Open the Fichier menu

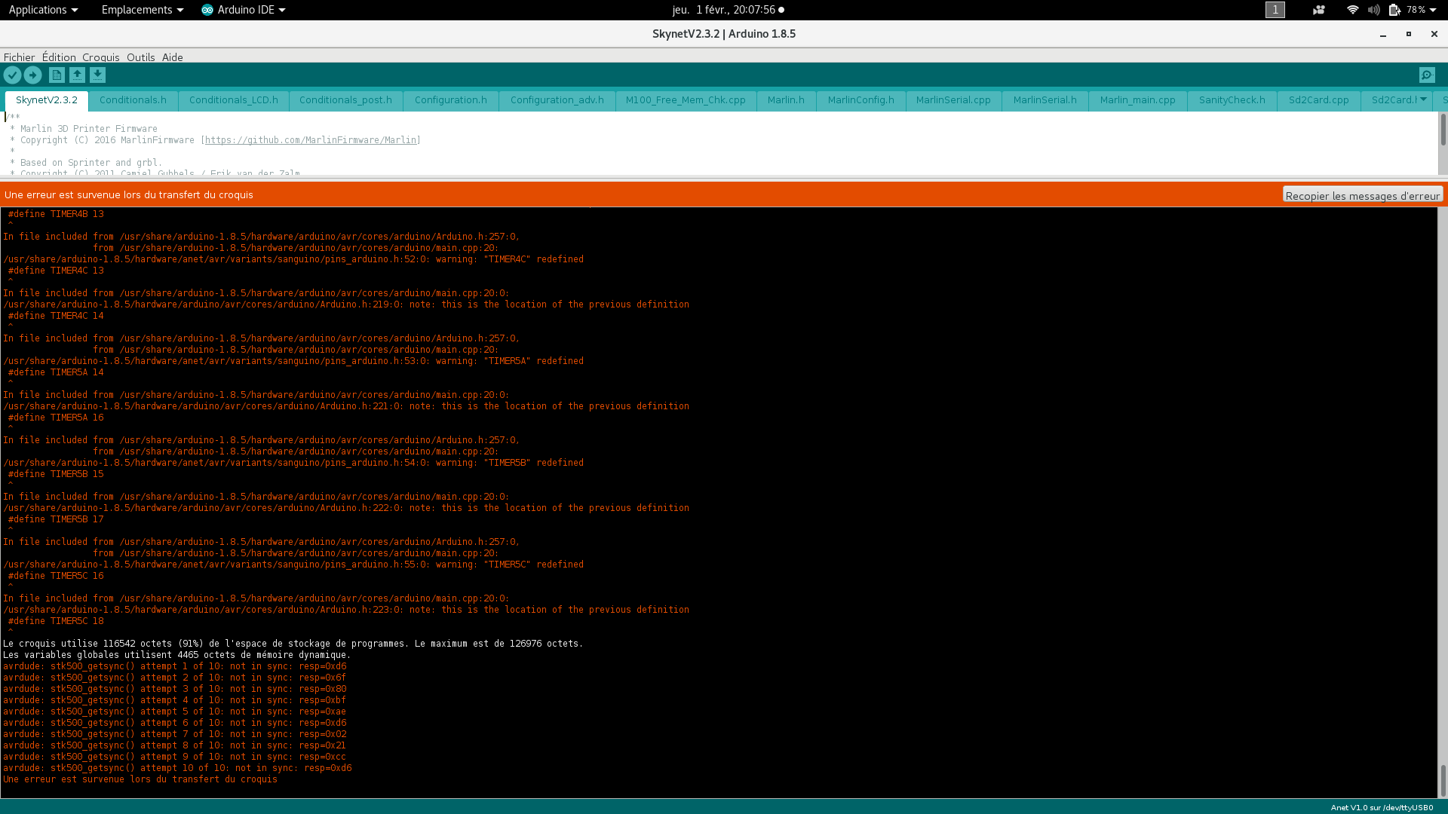19,57
